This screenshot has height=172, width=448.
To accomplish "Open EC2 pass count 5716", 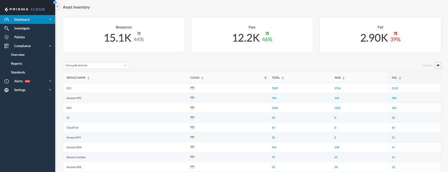I will pyautogui.click(x=338, y=88).
